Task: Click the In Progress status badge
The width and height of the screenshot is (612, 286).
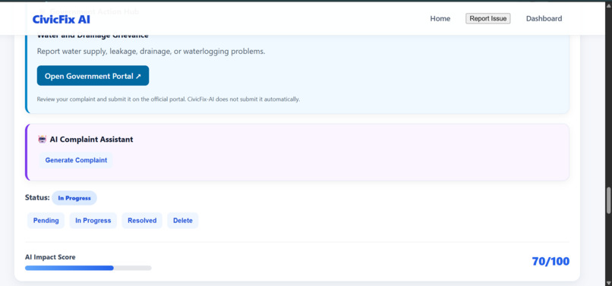Action: [x=74, y=198]
